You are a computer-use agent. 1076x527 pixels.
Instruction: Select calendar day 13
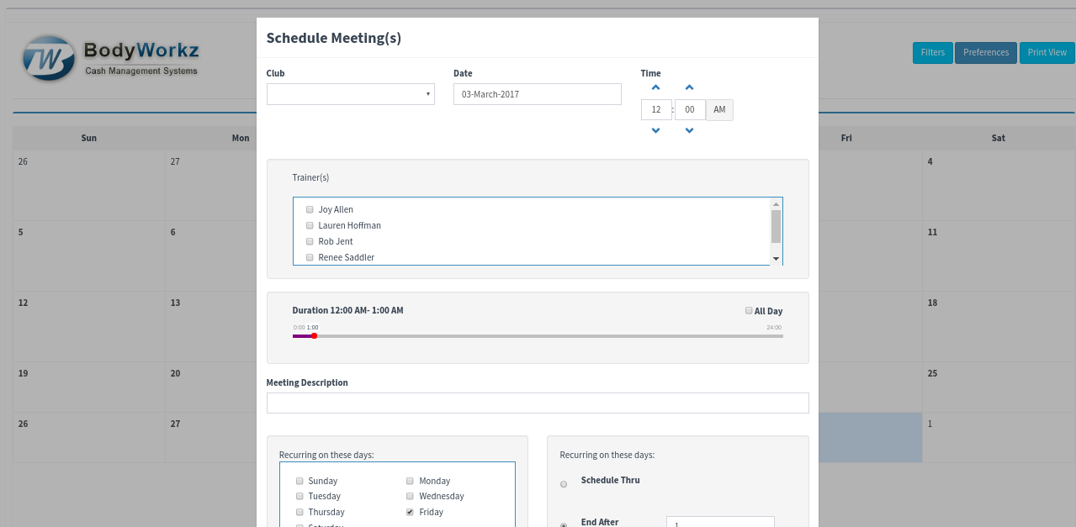coord(211,327)
